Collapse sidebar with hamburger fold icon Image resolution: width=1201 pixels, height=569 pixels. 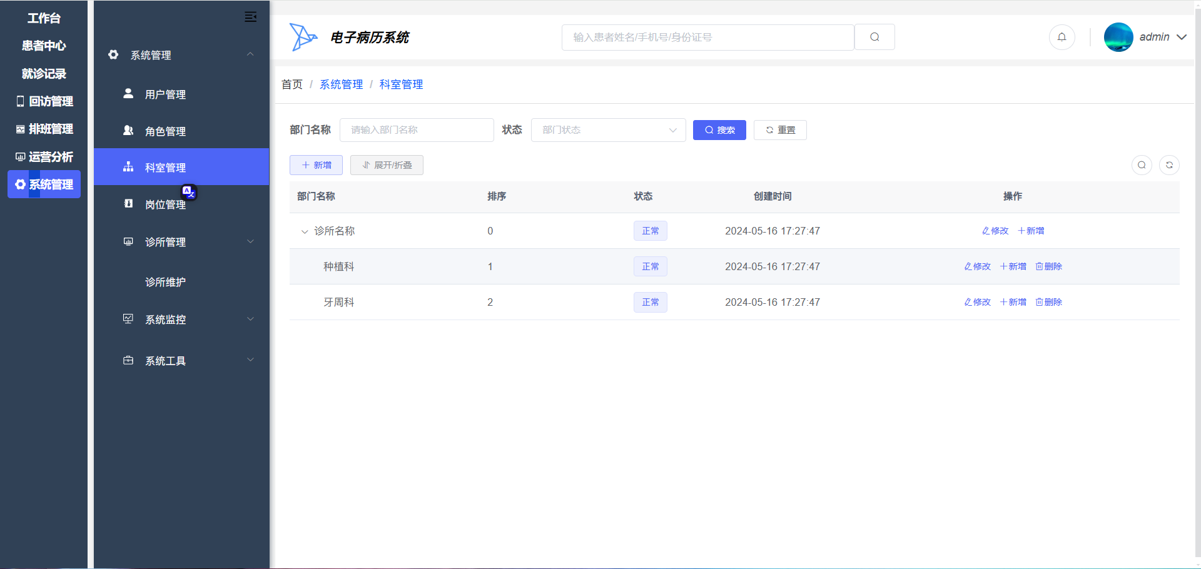tap(250, 17)
